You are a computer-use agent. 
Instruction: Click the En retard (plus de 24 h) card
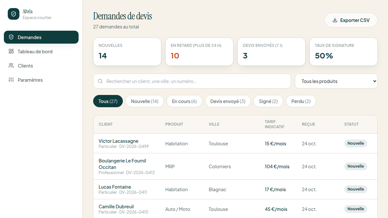coord(199,52)
